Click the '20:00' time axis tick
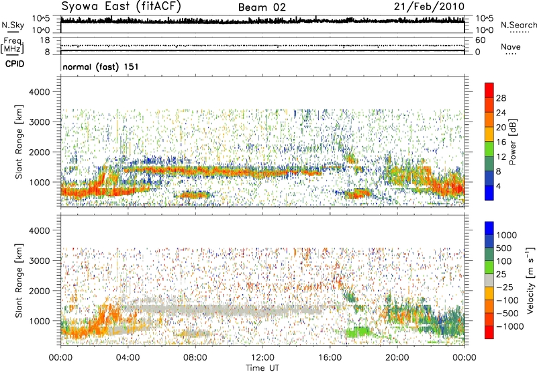The image size is (537, 372). pos(397,358)
